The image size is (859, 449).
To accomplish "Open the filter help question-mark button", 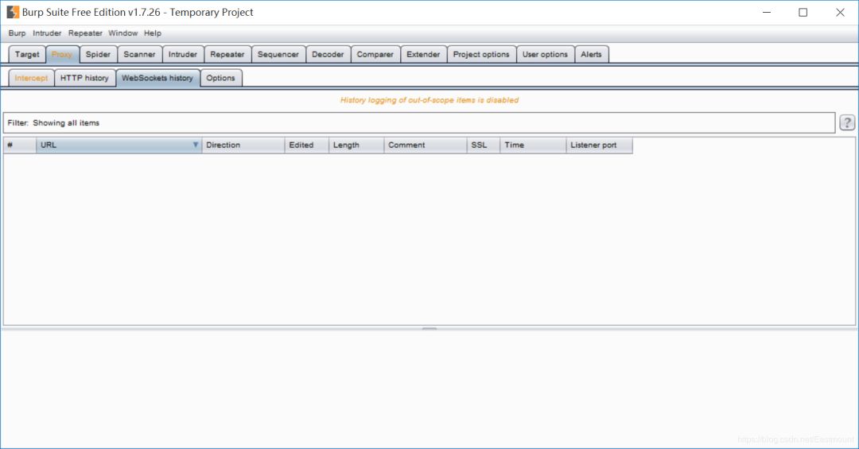I will [847, 122].
